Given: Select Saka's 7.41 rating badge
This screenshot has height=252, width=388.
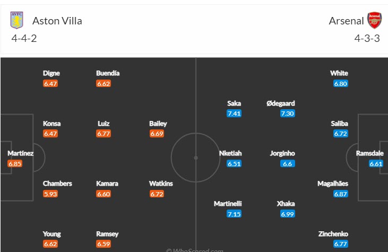Looking at the screenshot, I should [x=234, y=114].
